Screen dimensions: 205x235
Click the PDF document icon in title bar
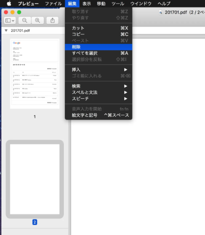[161, 12]
